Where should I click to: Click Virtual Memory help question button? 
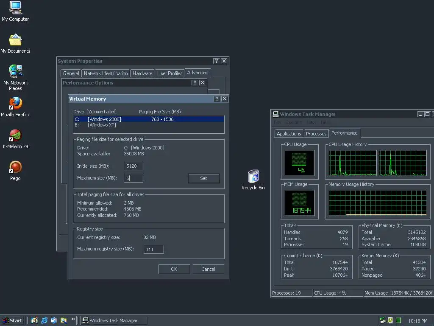[x=217, y=98]
